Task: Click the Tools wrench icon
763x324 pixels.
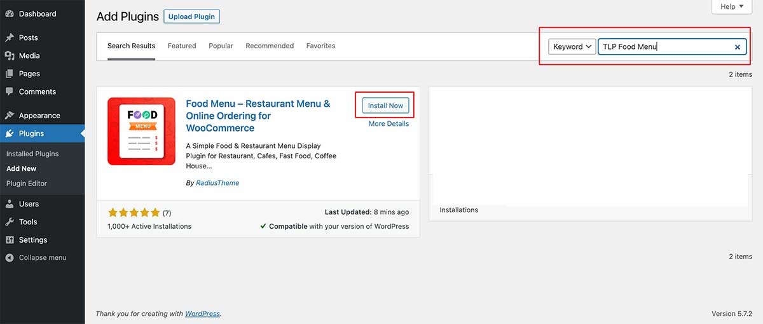Action: 10,222
